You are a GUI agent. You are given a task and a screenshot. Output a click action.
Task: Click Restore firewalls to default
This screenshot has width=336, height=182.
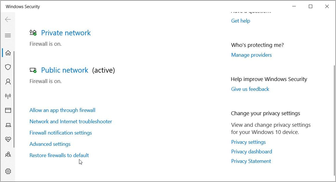59,155
